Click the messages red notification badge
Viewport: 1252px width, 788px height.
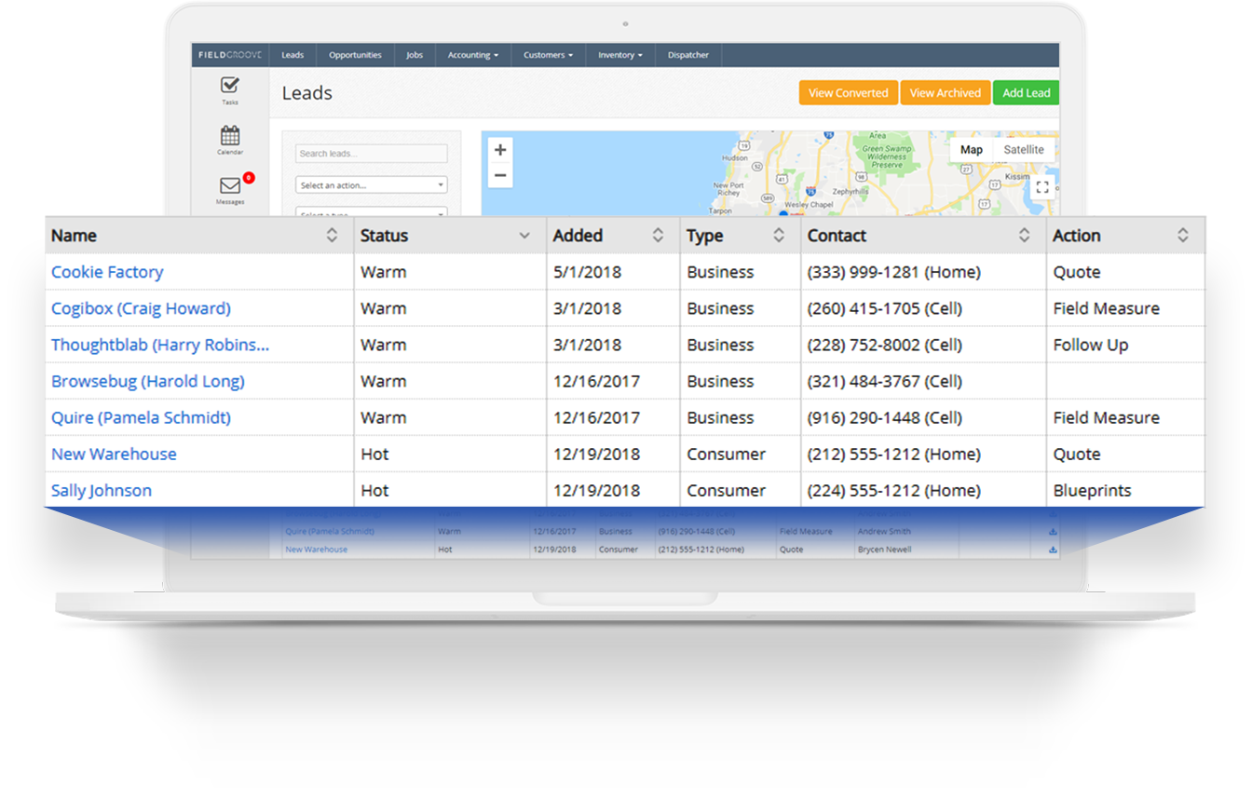click(249, 177)
